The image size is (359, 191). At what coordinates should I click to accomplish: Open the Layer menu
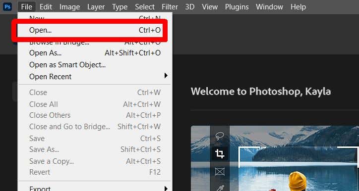click(96, 7)
